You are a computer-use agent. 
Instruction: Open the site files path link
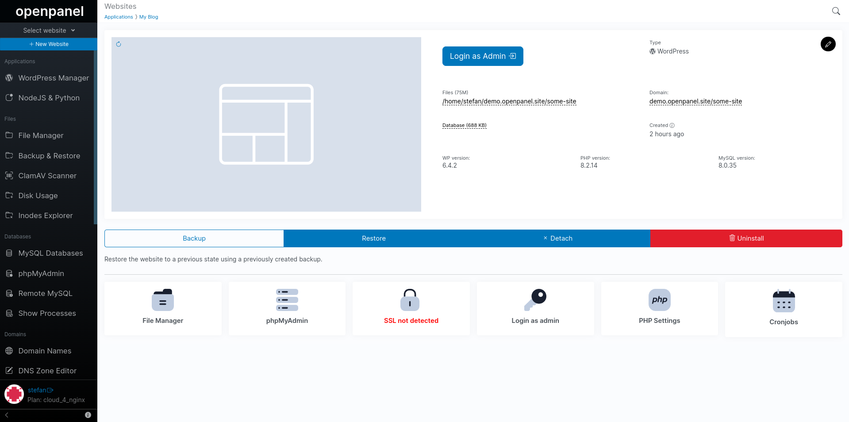click(509, 101)
